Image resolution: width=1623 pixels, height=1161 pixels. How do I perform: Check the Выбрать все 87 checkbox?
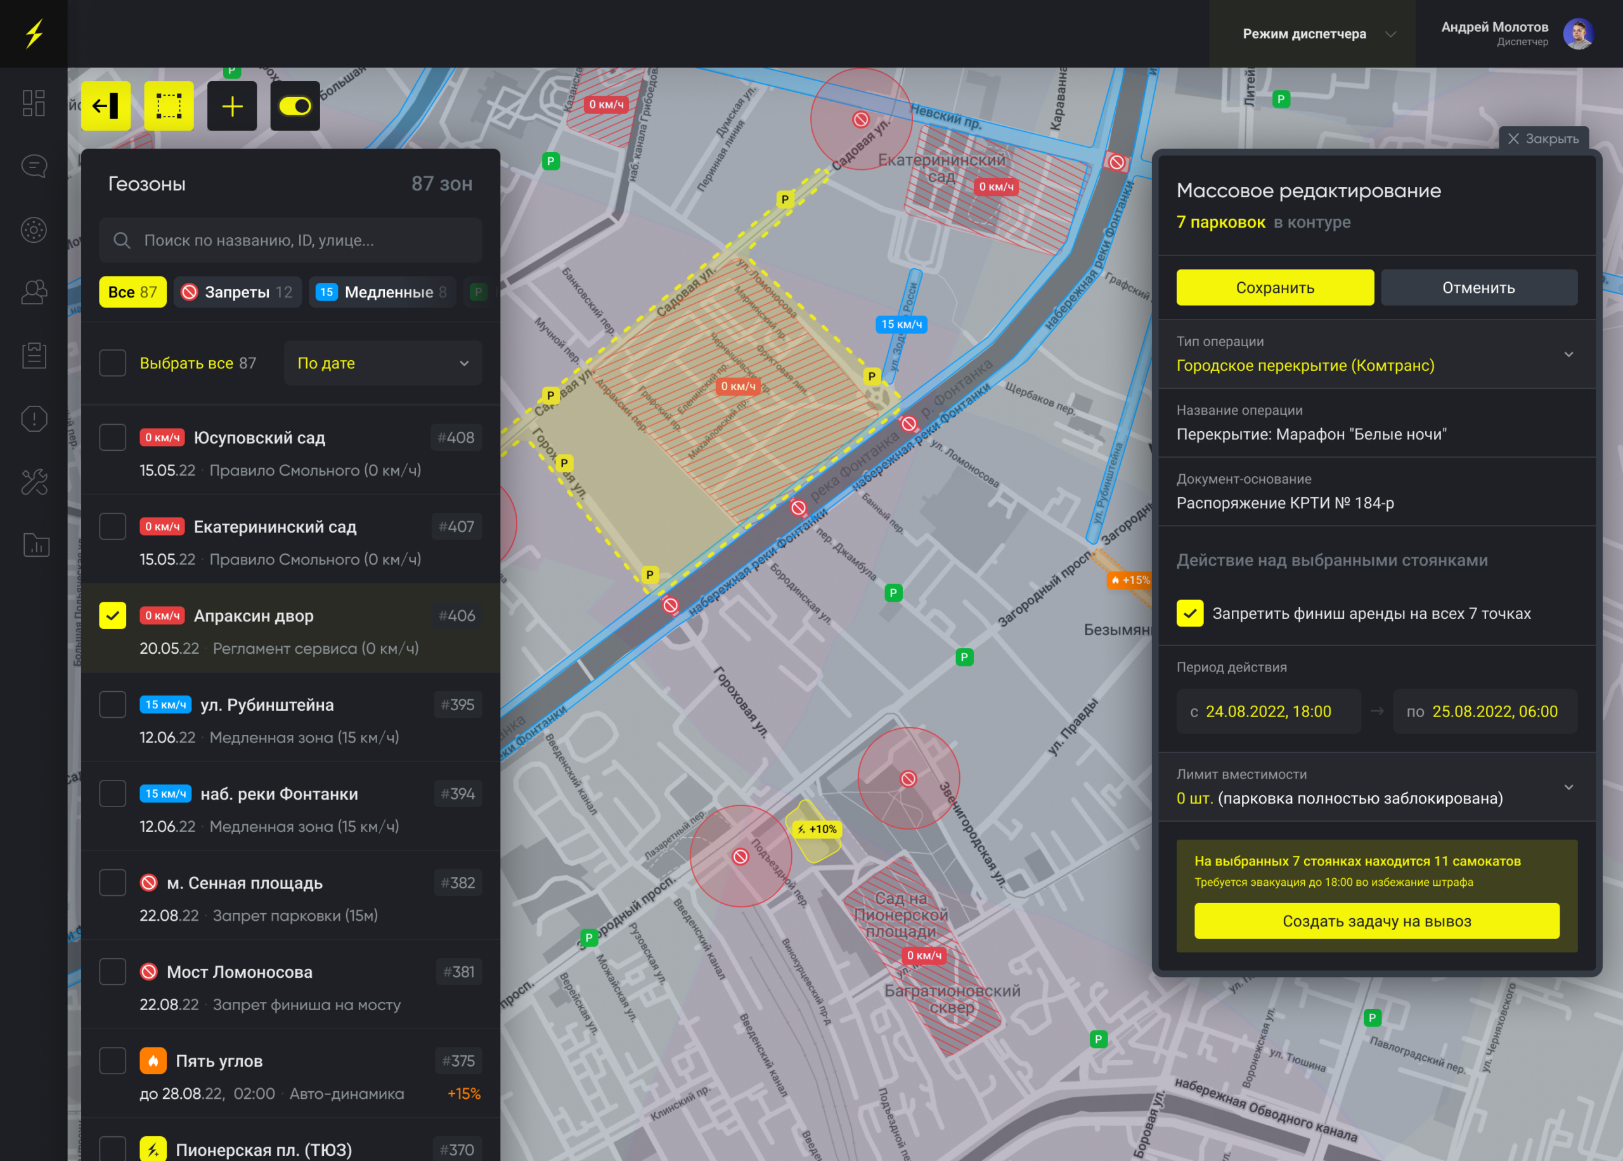click(x=112, y=363)
